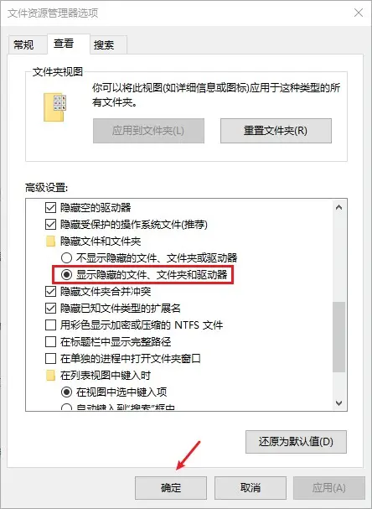Check 用彩色显示加密或压缩的 NTFS 文件
This screenshot has height=509, width=372.
[x=50, y=325]
